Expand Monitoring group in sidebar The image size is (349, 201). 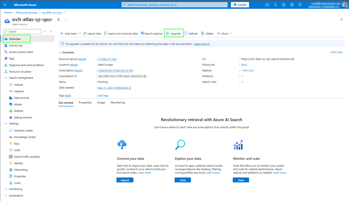tap(6, 189)
